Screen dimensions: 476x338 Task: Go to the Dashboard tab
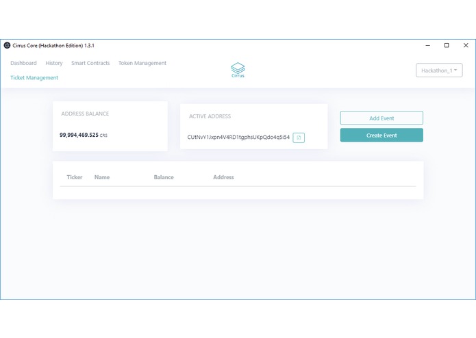(23, 63)
